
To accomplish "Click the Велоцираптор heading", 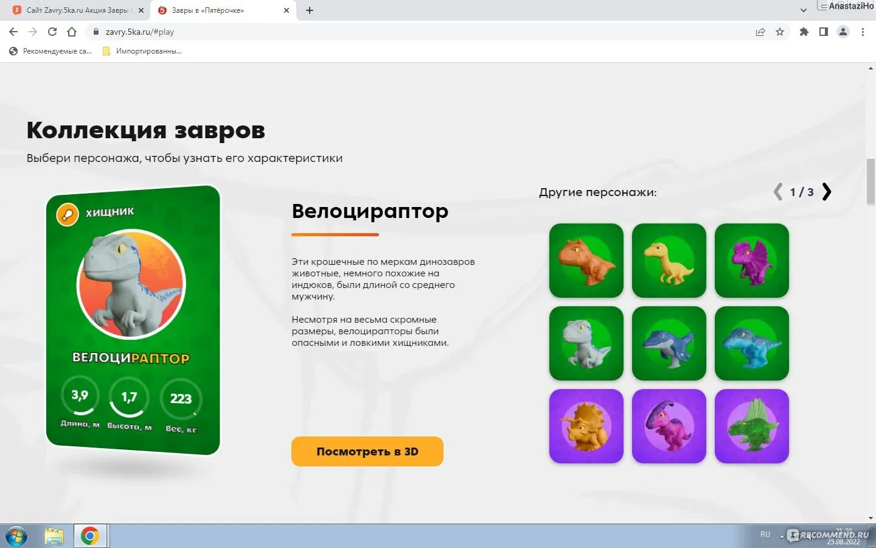I will (370, 211).
